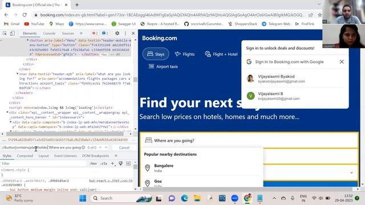The width and height of the screenshot is (365, 205).
Task: Add new style rule plus icon
Action: (113, 163)
